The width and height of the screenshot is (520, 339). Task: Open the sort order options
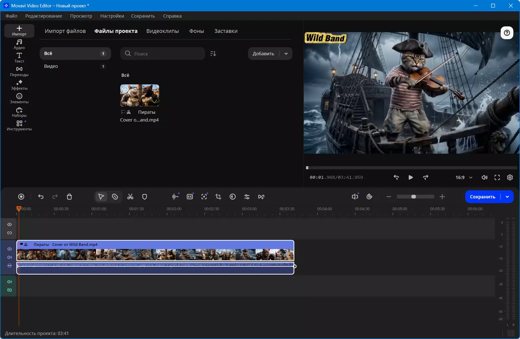click(213, 54)
